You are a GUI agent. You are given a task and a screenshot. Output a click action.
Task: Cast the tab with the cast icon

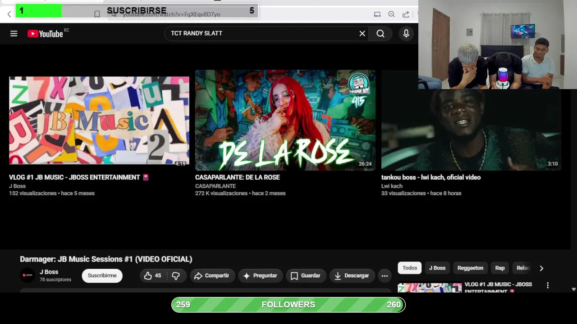(377, 14)
